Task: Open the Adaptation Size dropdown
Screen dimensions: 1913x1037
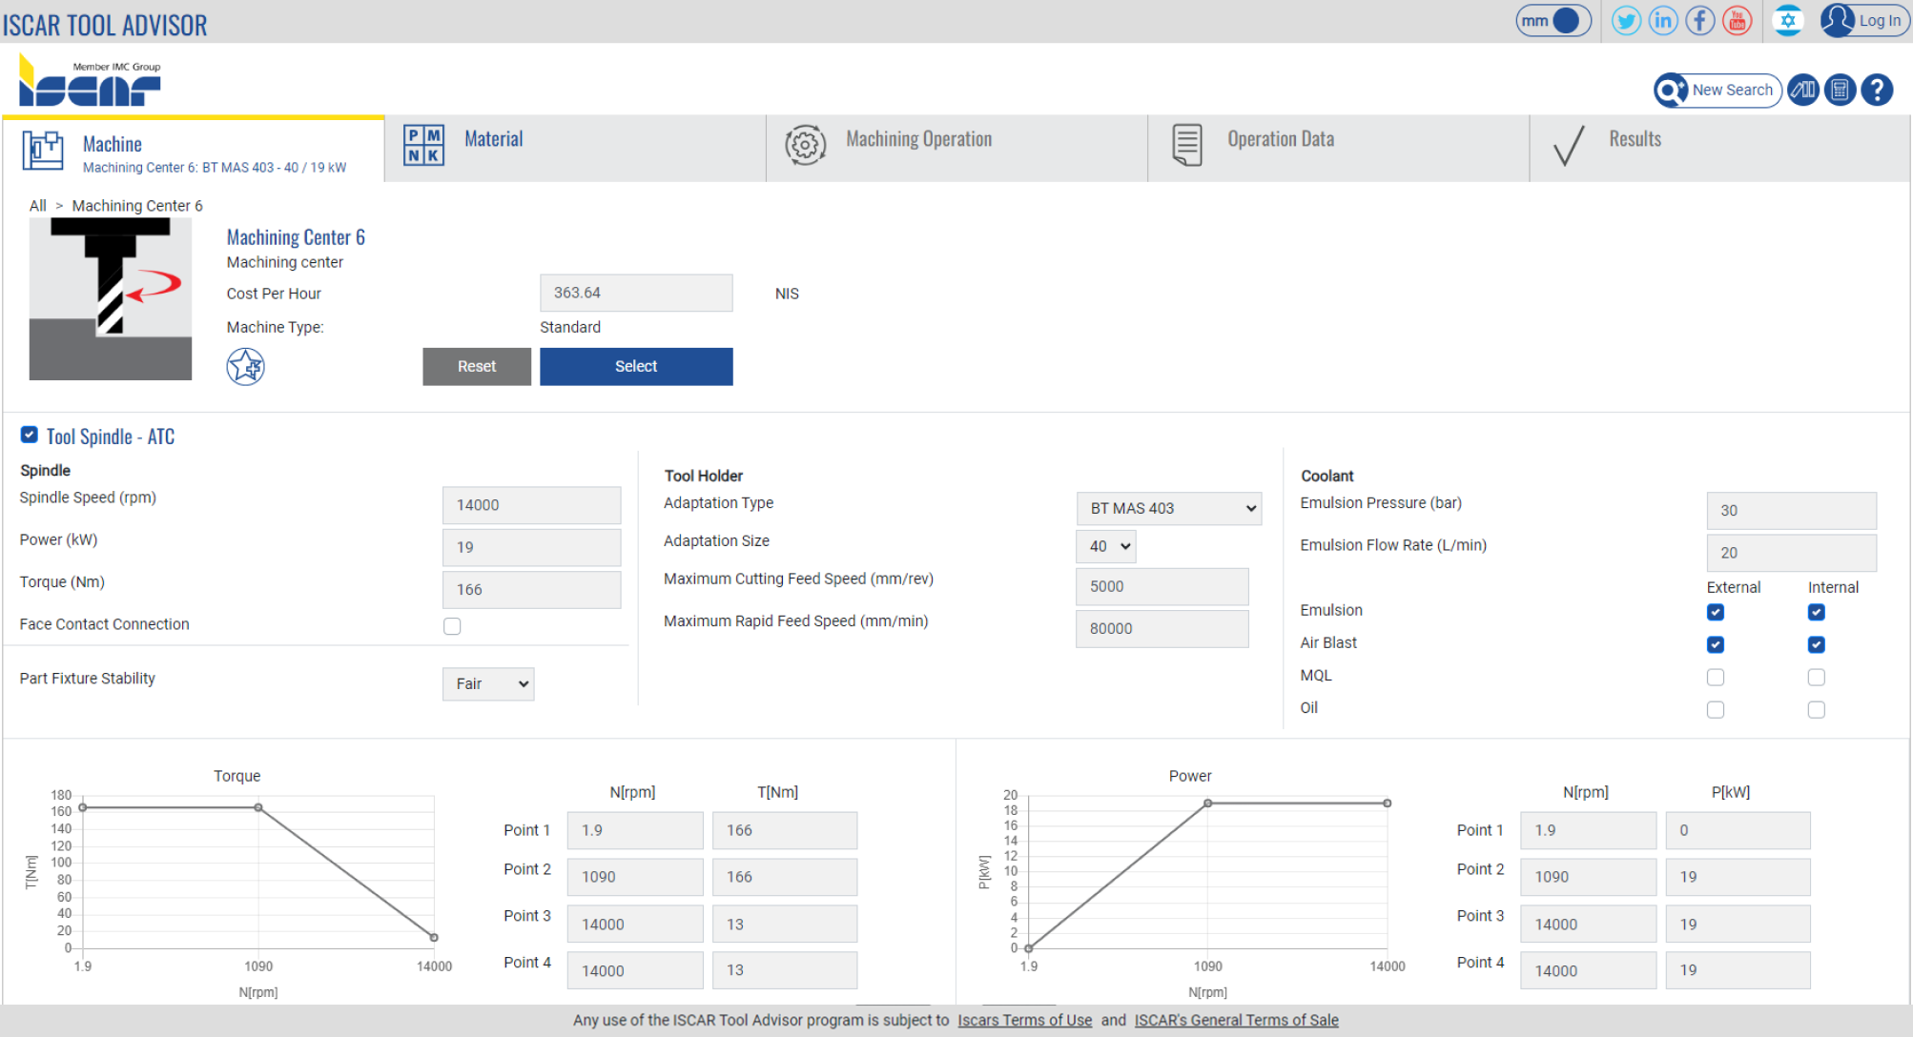Action: pyautogui.click(x=1106, y=546)
